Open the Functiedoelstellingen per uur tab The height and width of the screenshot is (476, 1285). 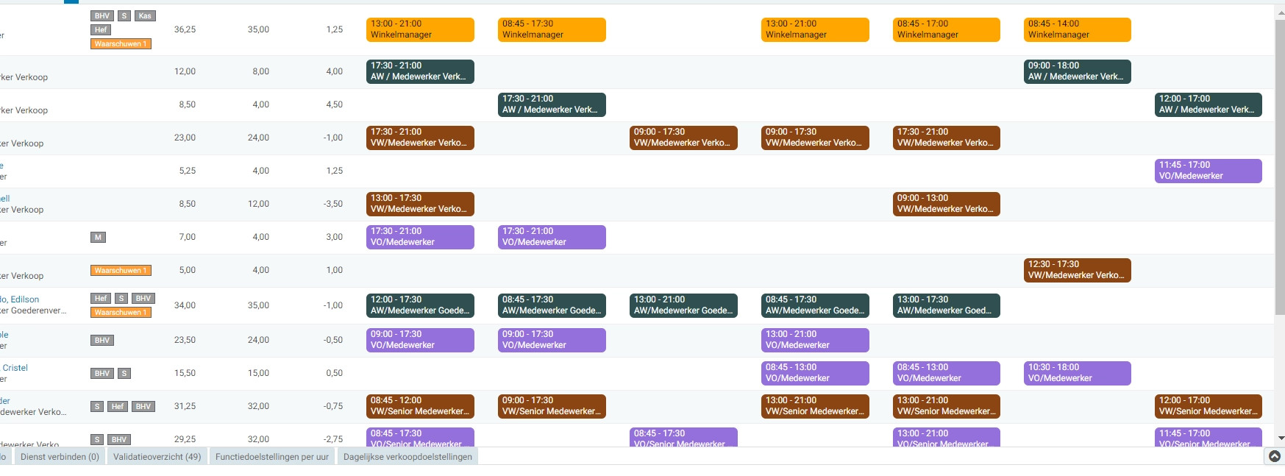[x=271, y=457]
